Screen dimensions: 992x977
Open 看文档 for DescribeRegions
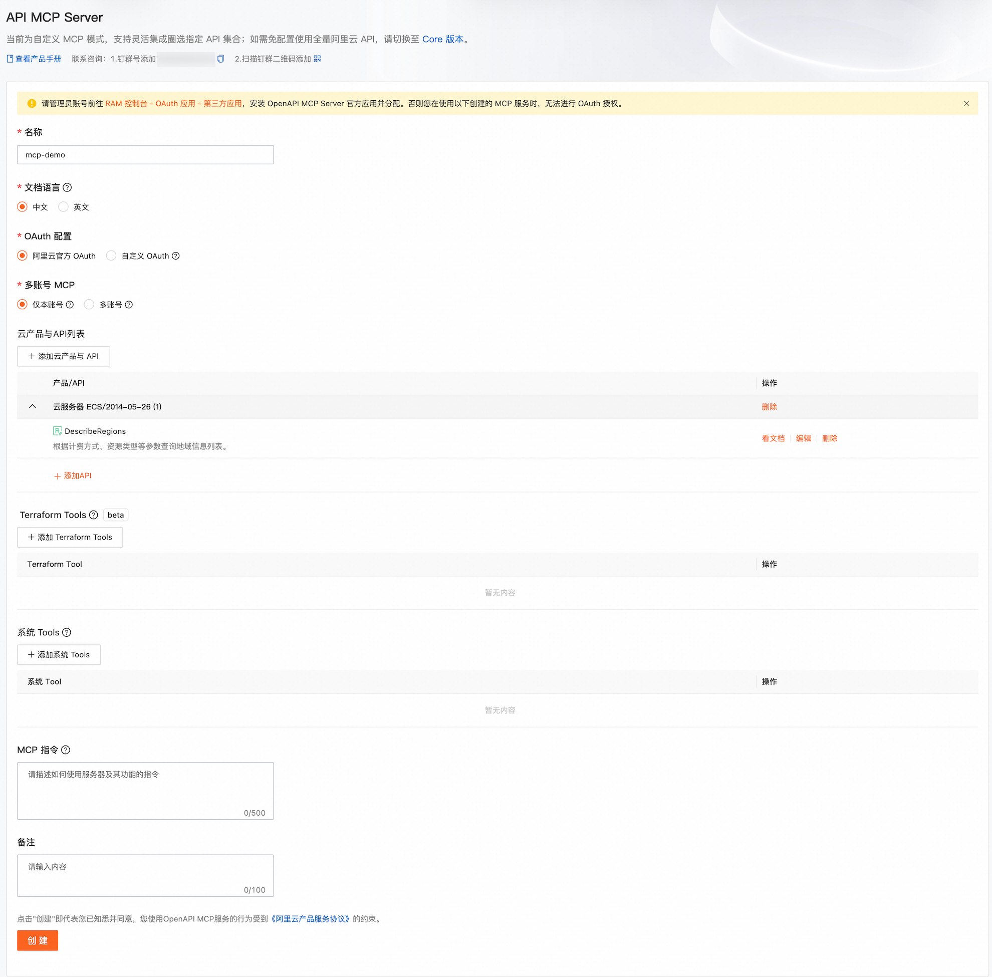point(773,438)
